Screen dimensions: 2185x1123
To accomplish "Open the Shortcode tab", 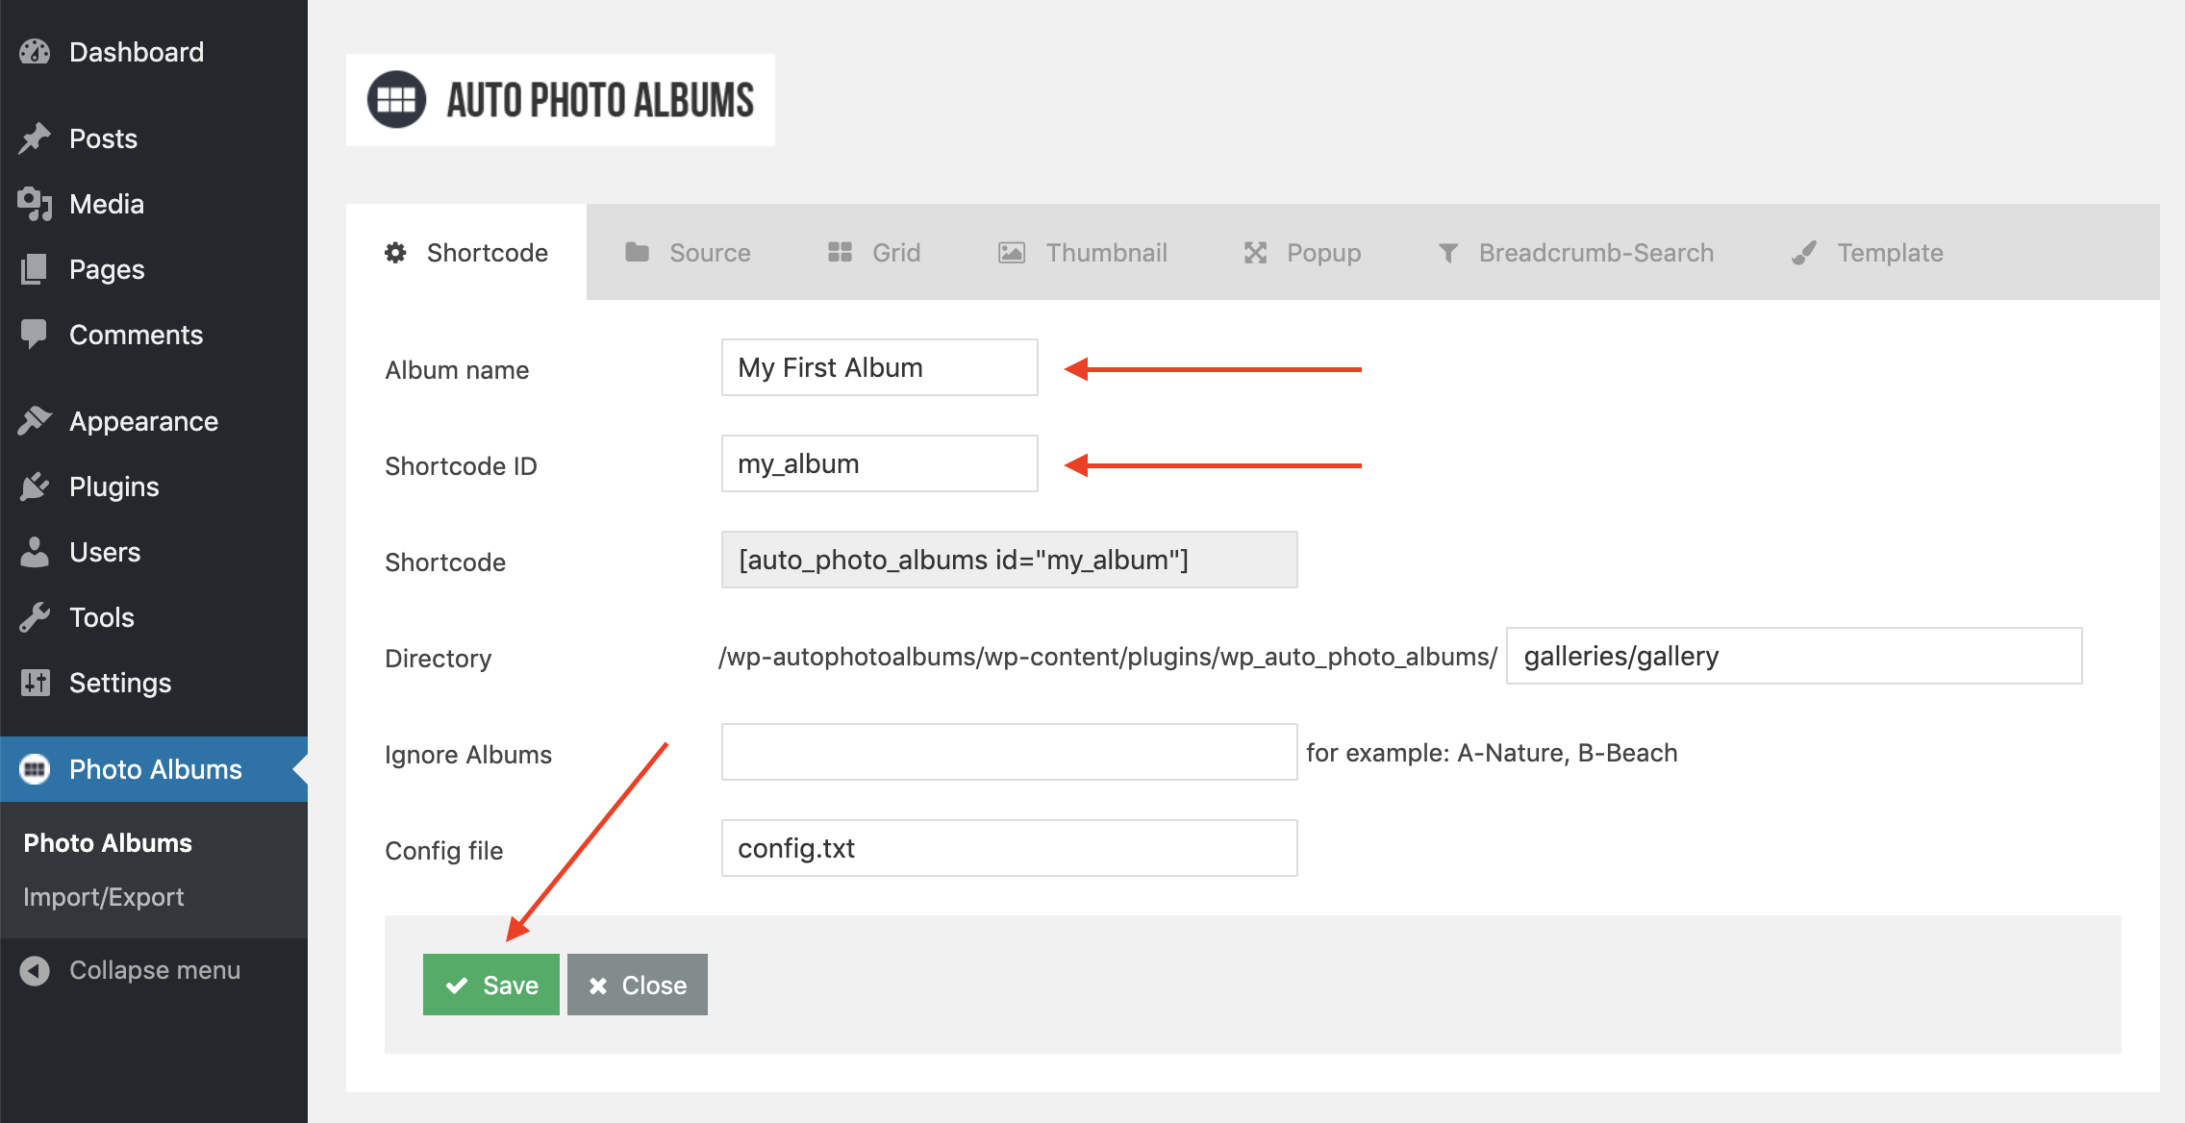I will click(466, 252).
